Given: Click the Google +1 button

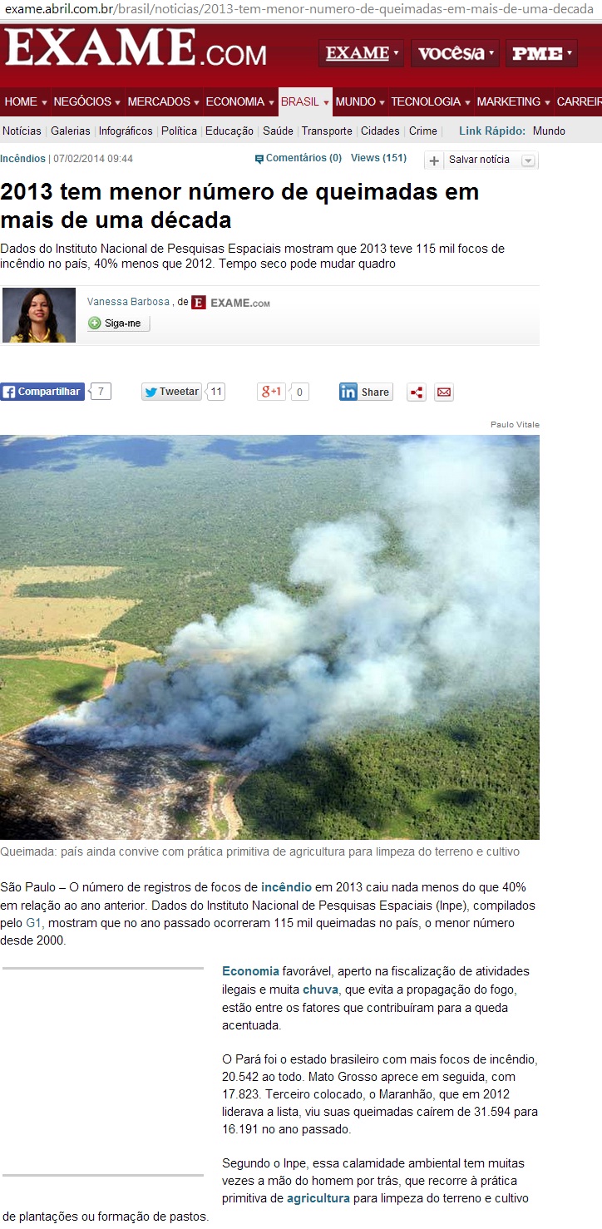Looking at the screenshot, I should [x=272, y=392].
